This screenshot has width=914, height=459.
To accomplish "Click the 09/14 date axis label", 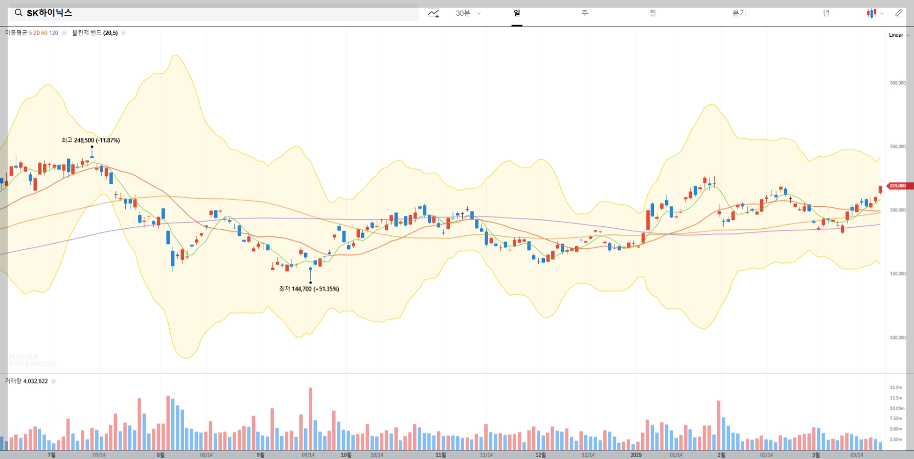I will point(308,455).
